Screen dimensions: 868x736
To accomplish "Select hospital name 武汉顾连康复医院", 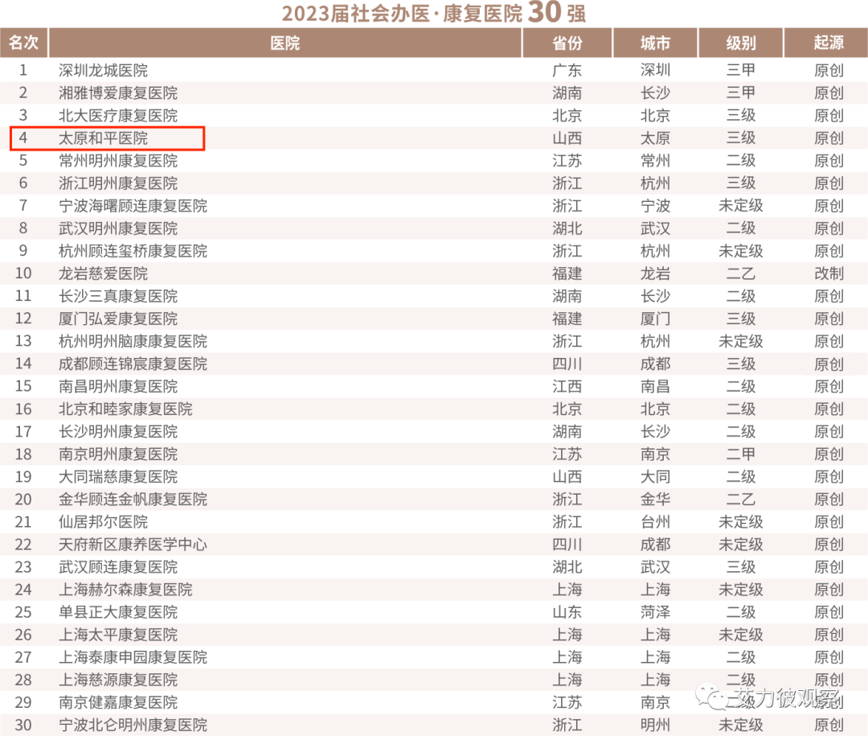I will tap(118, 567).
